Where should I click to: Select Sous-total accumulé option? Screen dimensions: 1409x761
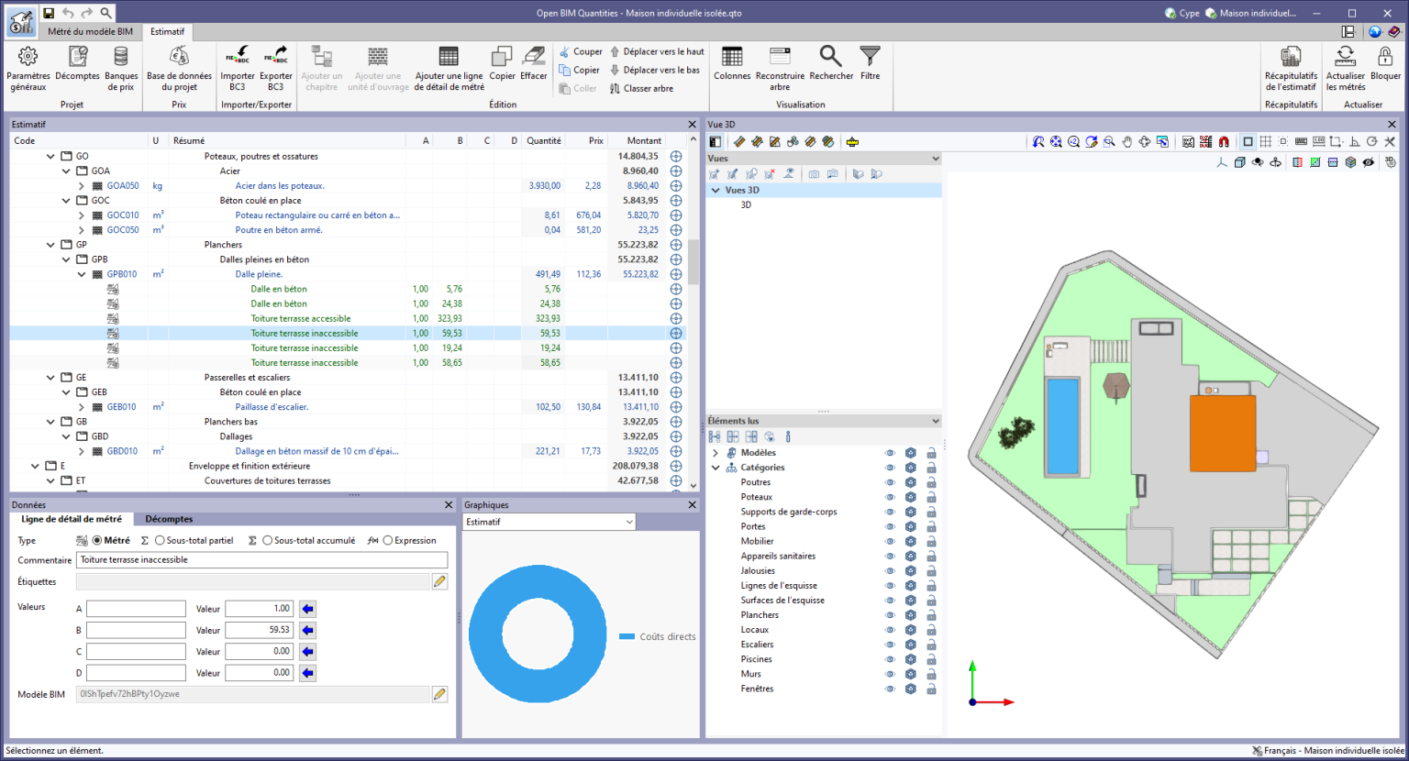267,541
